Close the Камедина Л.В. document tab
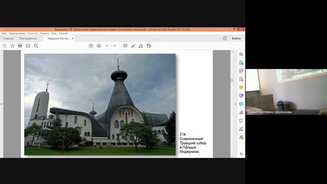Image resolution: width=327 pixels, height=184 pixels. 73,38
